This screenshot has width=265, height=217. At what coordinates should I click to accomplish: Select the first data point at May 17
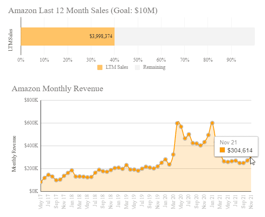(41, 182)
